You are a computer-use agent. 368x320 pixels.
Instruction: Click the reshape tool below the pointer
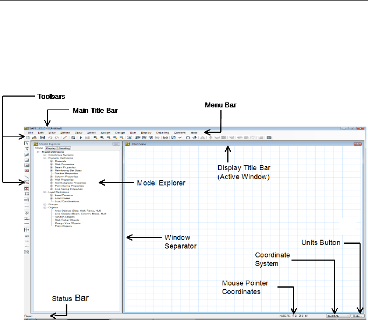[x=27, y=148]
